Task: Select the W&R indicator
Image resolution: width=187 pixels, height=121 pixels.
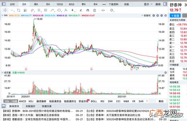Action: click(126, 101)
